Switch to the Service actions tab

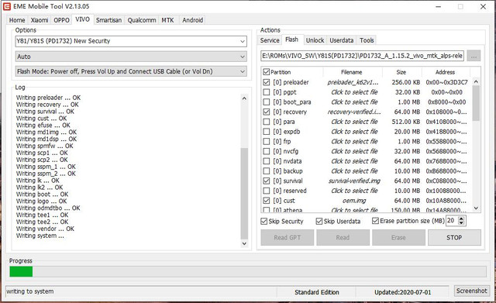pyautogui.click(x=270, y=40)
